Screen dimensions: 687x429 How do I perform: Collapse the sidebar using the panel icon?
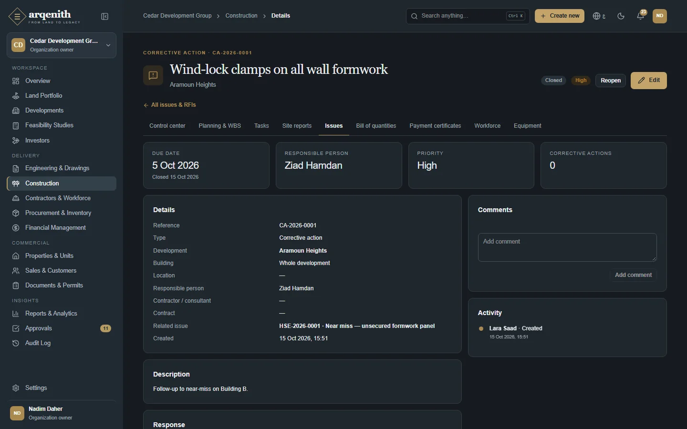[105, 17]
